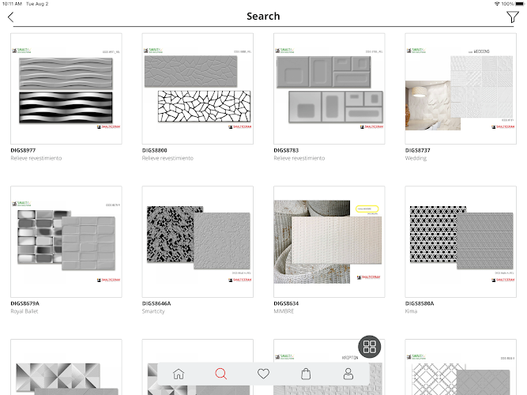
Task: Select the DIGS8800 product code
Action: coord(155,150)
